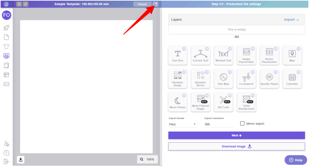This screenshot has height=167, width=309.
Task: Open the t-shirt products icon in sidebar
Action: pyautogui.click(x=6, y=46)
